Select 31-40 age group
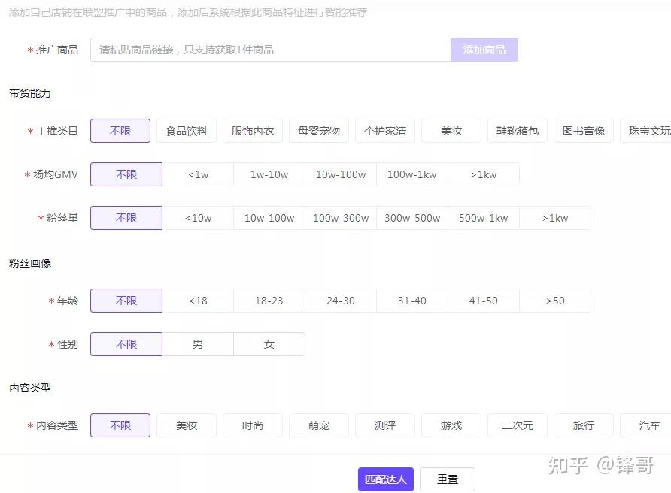Screen dimensions: 671x493 [x=412, y=301]
